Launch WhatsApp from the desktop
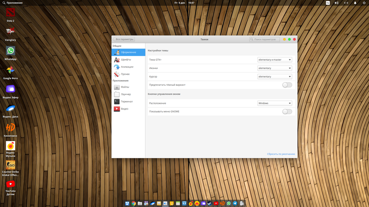This screenshot has width=369, height=207. point(11,53)
